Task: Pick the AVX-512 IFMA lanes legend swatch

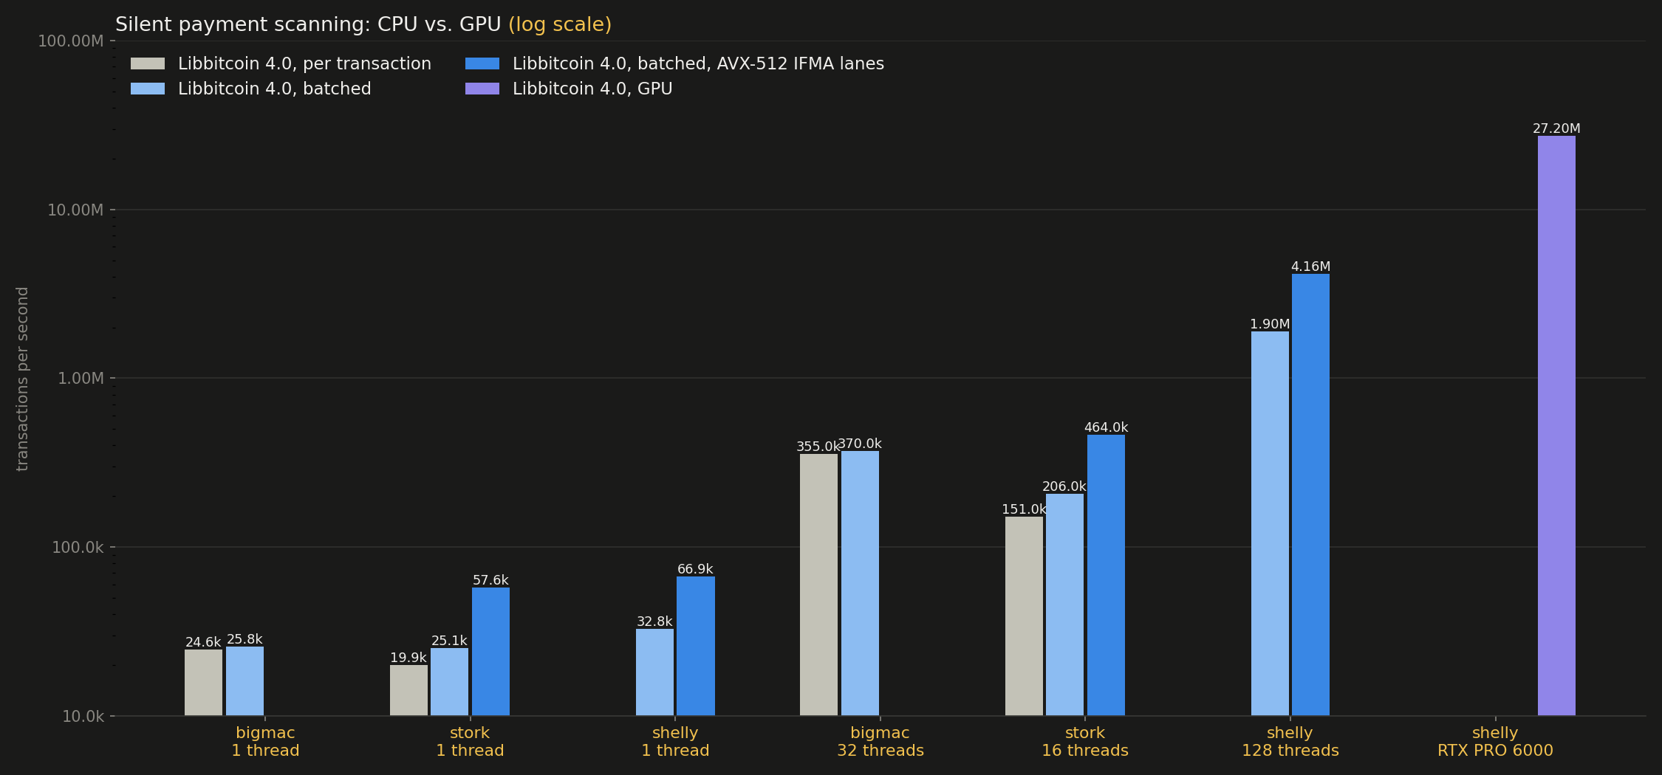Action: click(482, 63)
